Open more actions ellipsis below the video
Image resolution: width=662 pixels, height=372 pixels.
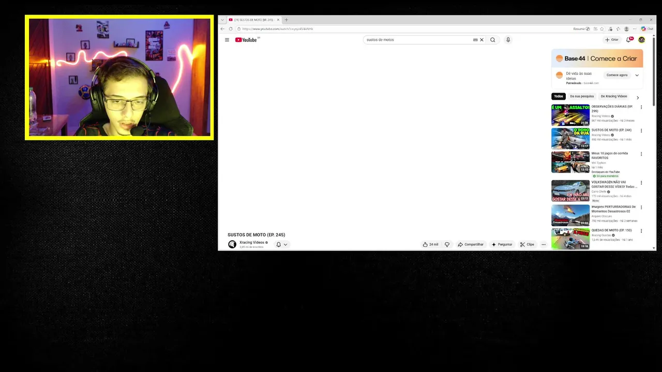pyautogui.click(x=544, y=244)
